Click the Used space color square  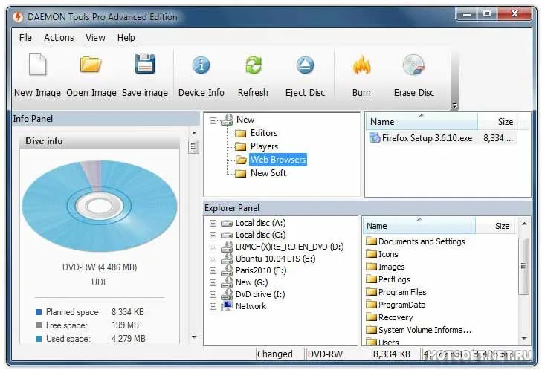pyautogui.click(x=39, y=339)
